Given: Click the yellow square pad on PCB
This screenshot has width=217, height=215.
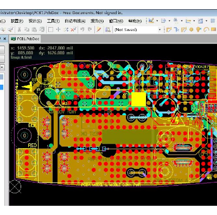Looking at the screenshot, I should pyautogui.click(x=138, y=99).
